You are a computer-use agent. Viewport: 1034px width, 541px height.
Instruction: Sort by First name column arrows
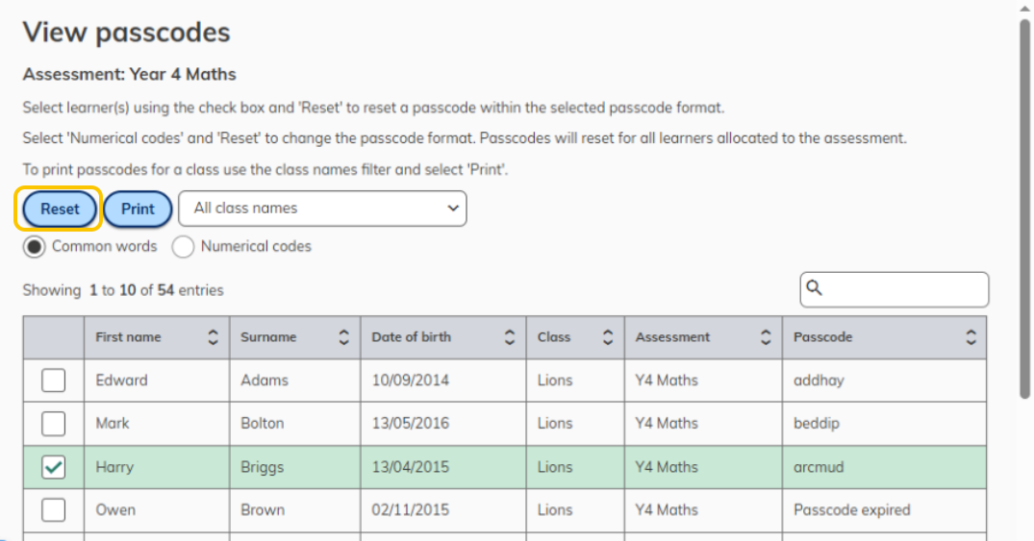pos(213,337)
